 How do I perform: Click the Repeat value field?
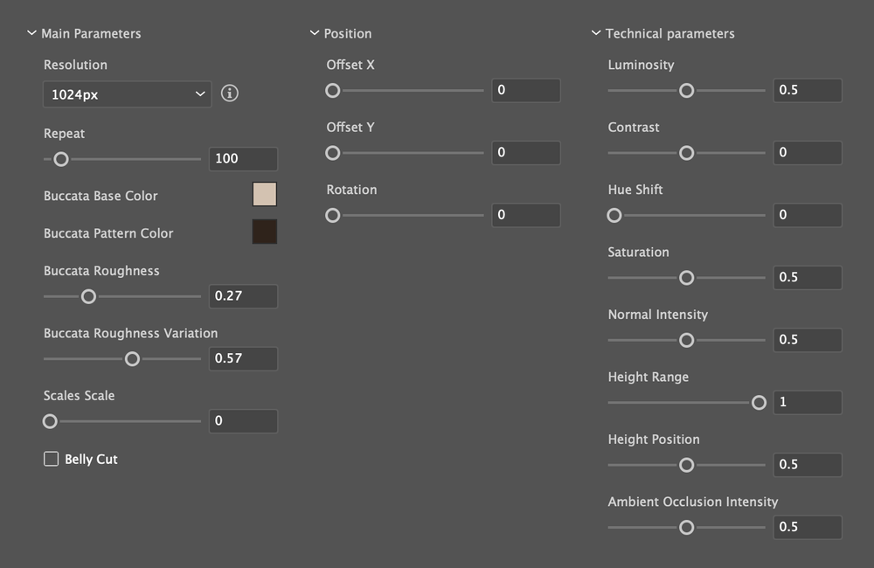[243, 159]
